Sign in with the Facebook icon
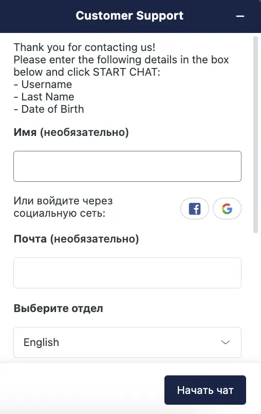Viewport: 261px width, 414px height. 195,209
